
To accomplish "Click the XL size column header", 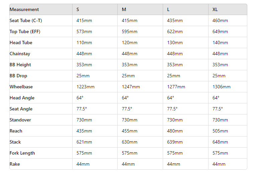I will pyautogui.click(x=215, y=9).
